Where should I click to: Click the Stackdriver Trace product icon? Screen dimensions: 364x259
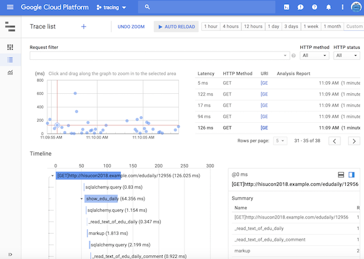(x=10, y=27)
